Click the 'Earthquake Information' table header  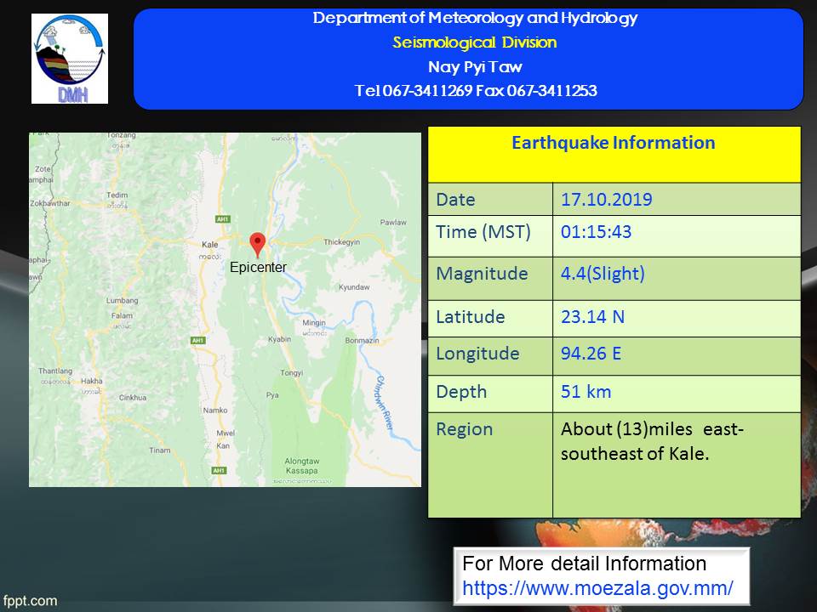point(614,155)
